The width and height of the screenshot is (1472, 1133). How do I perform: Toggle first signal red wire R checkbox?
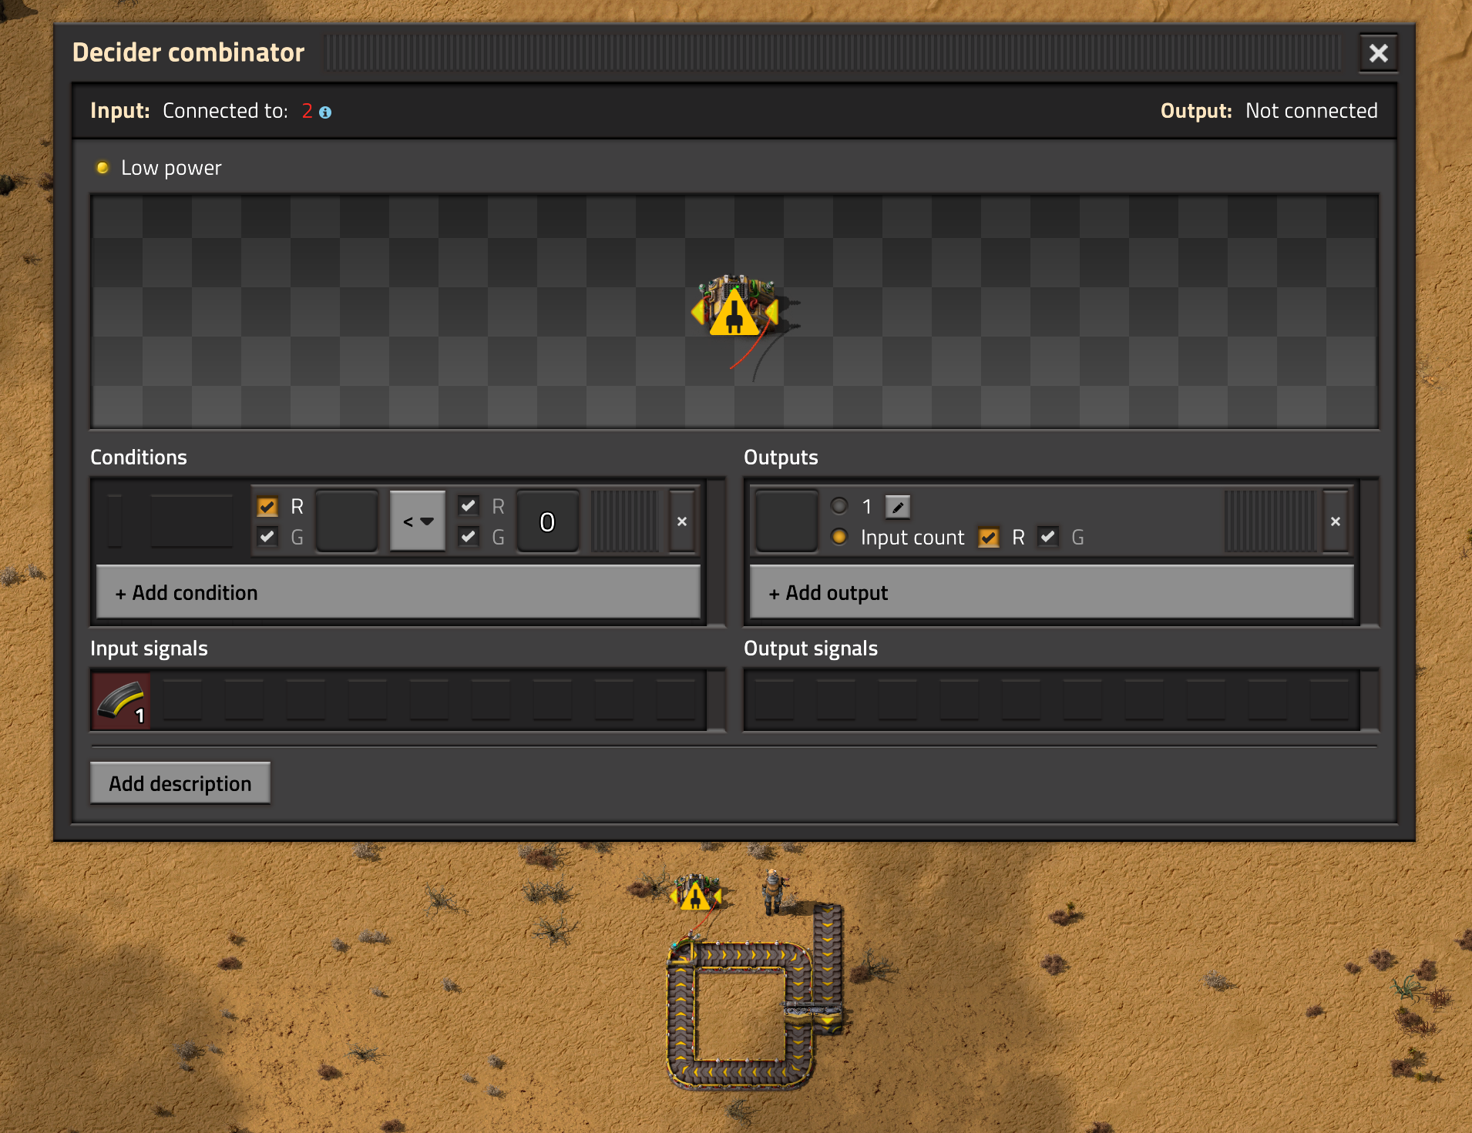tap(267, 506)
